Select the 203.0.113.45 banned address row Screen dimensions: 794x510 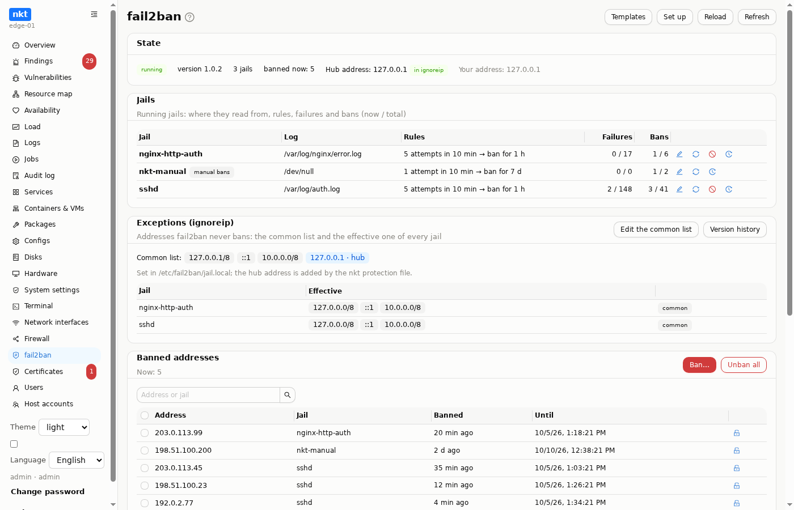(145, 468)
